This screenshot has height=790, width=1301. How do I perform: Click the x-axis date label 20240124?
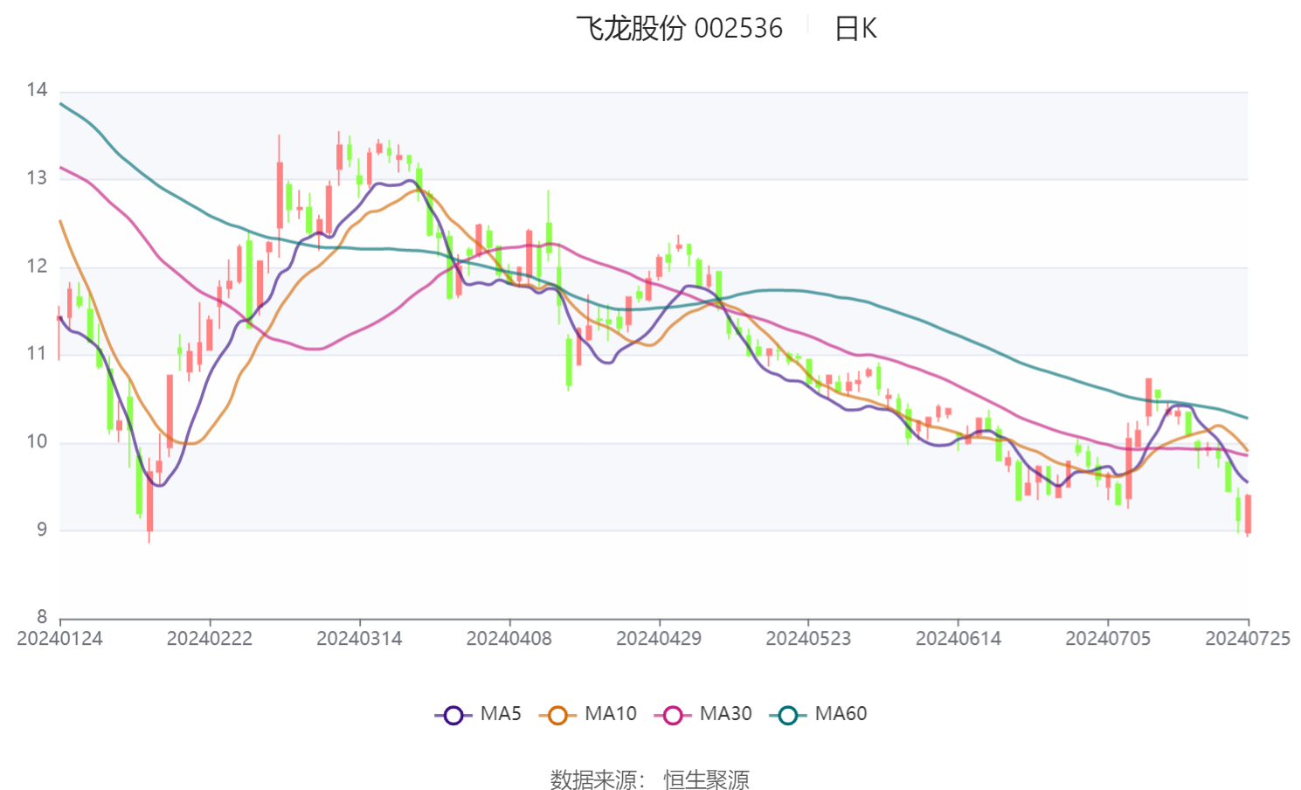pos(59,639)
